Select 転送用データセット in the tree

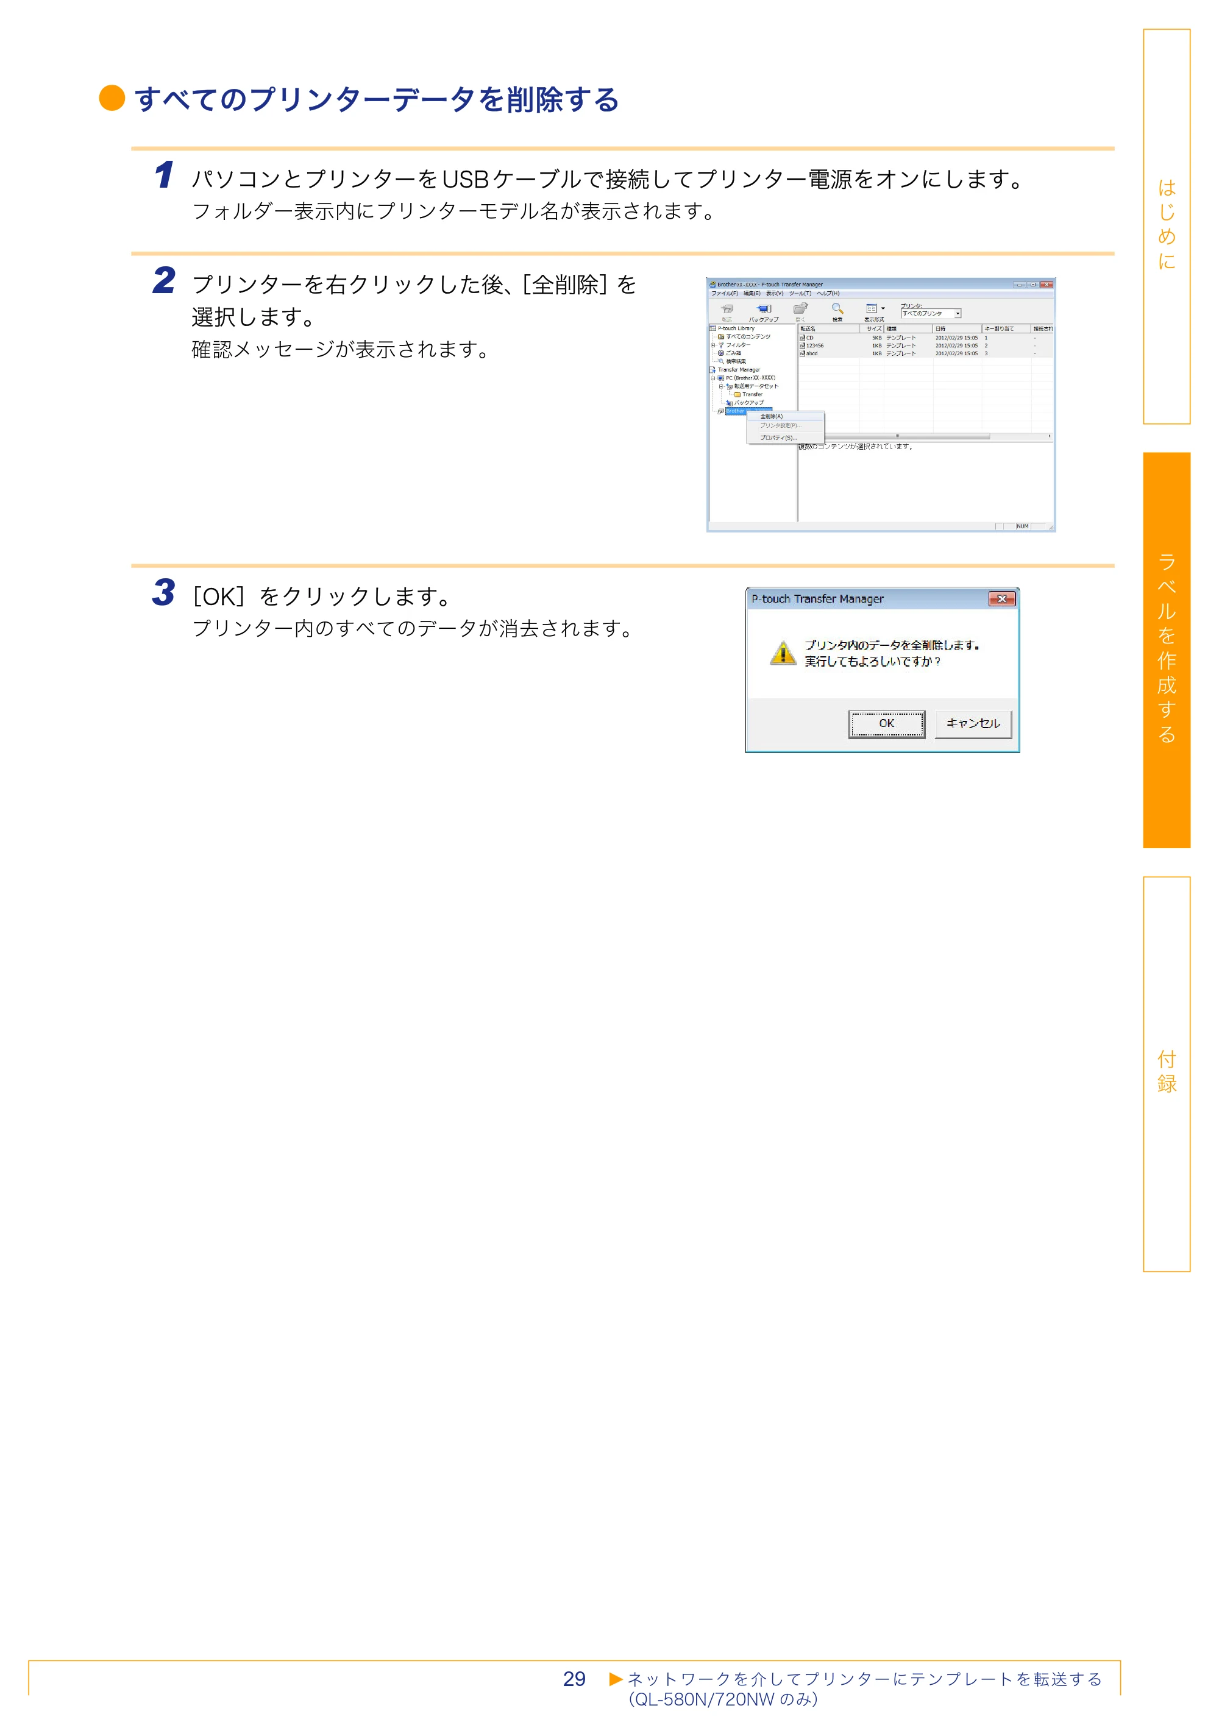click(756, 386)
